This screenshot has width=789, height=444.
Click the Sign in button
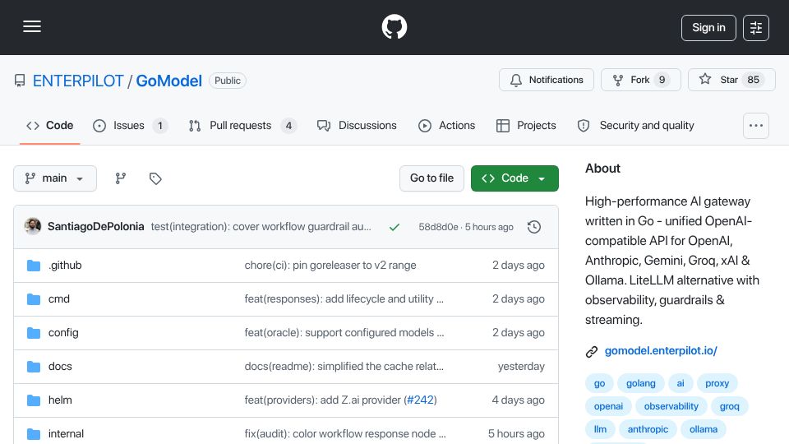pos(708,28)
